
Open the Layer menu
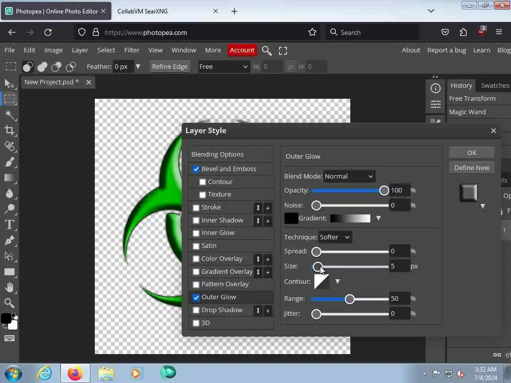80,50
